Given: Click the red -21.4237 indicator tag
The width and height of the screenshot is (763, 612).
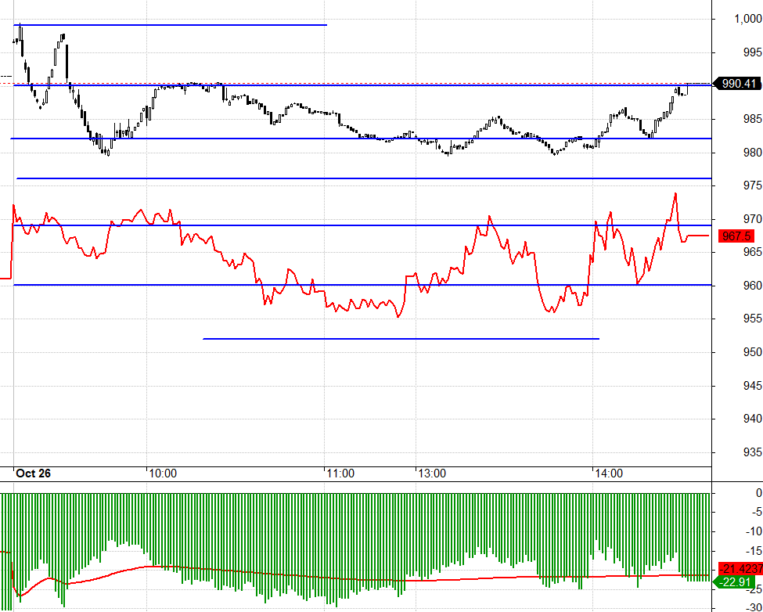Looking at the screenshot, I should (x=740, y=568).
